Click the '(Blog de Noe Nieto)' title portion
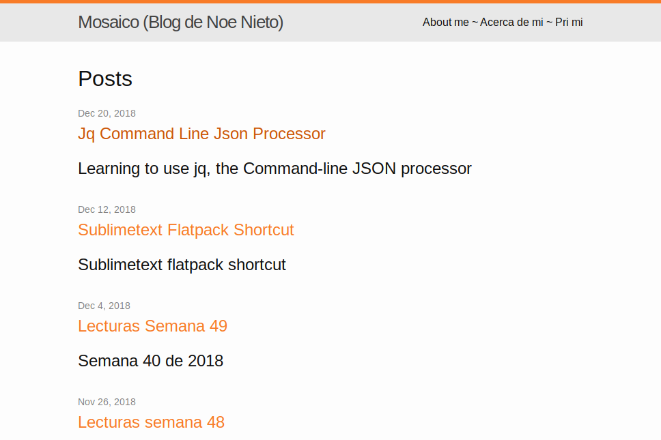Screen dimensions: 661x440 click(213, 23)
